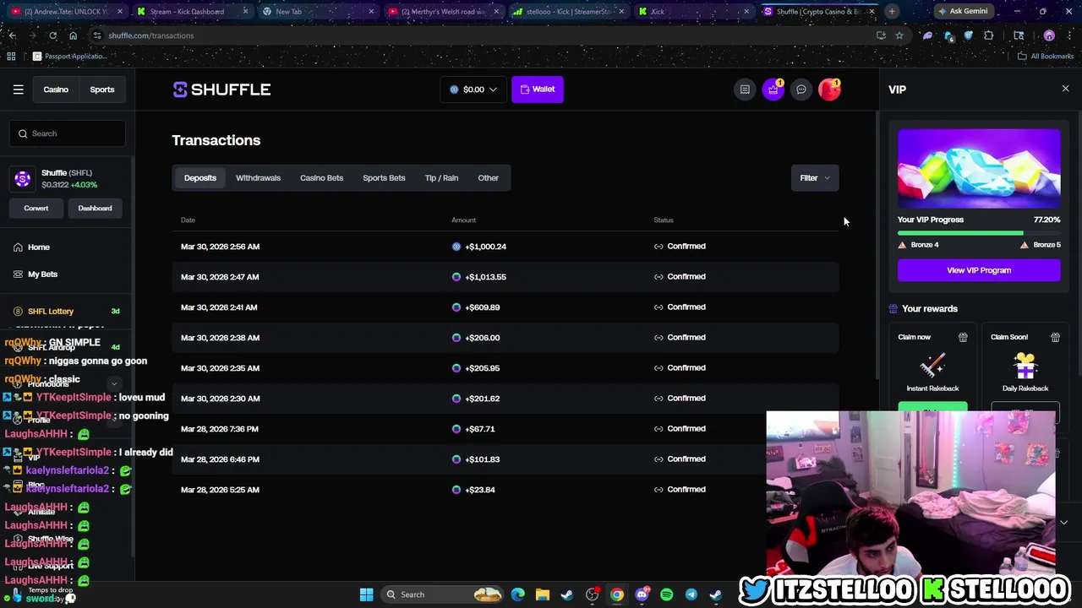Viewport: 1082px width, 608px height.
Task: Bookmark this page with the star
Action: click(x=899, y=35)
